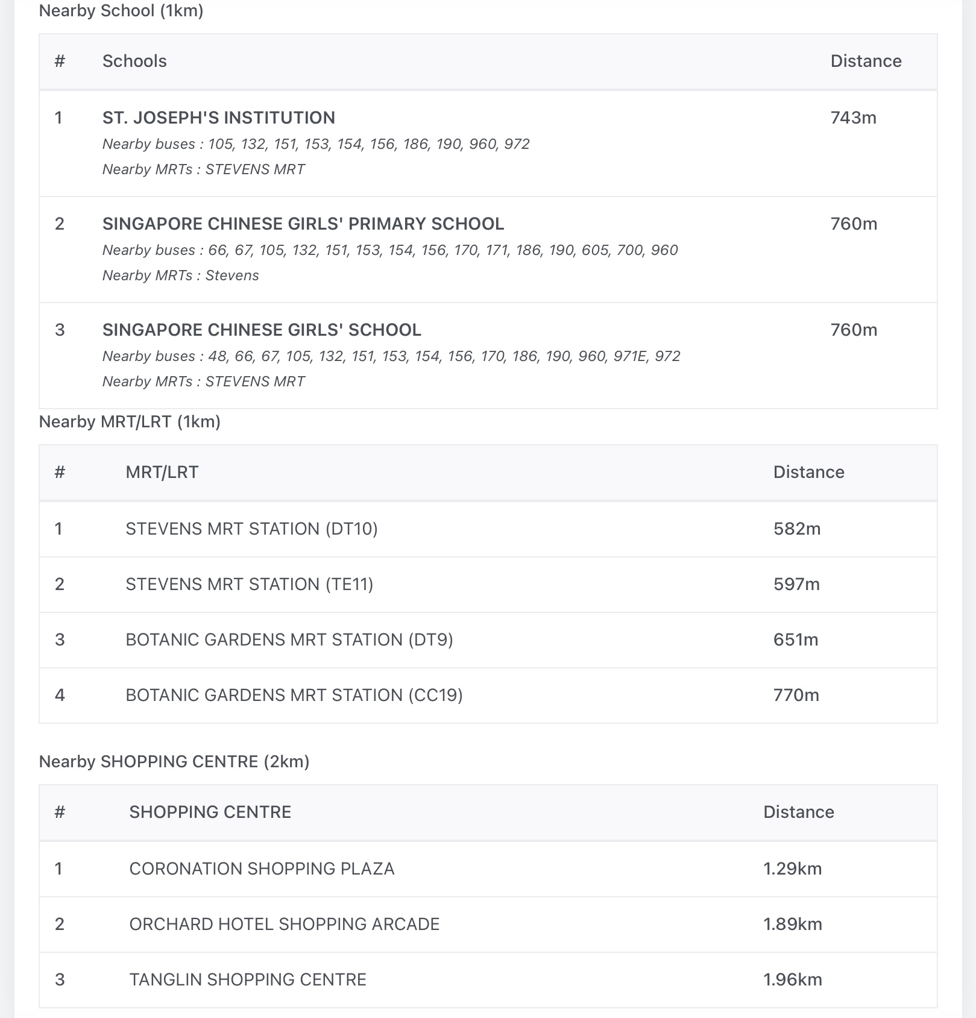Click SINGAPORE CHINESE GIRLS' SCHOOL entry
This screenshot has width=976, height=1018.
pos(262,330)
